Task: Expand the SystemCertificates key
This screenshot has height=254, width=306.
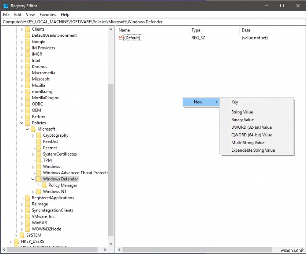Action: tap(33, 154)
